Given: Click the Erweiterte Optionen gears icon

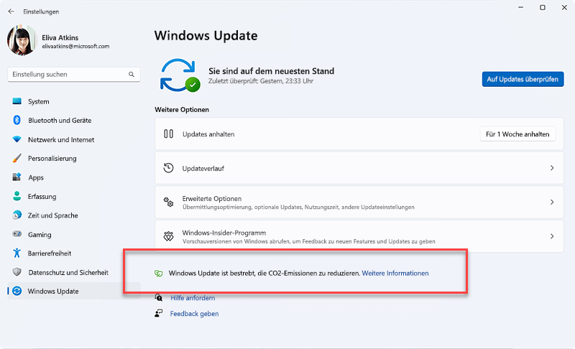Looking at the screenshot, I should (x=168, y=202).
